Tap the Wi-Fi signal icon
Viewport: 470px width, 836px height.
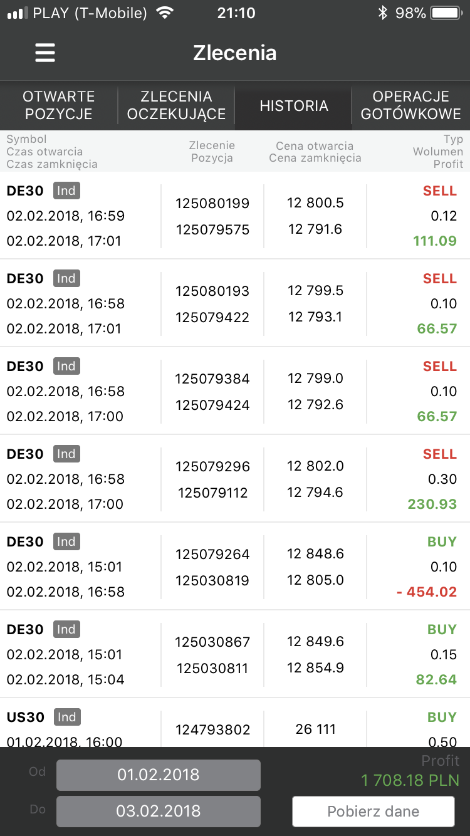click(x=165, y=13)
